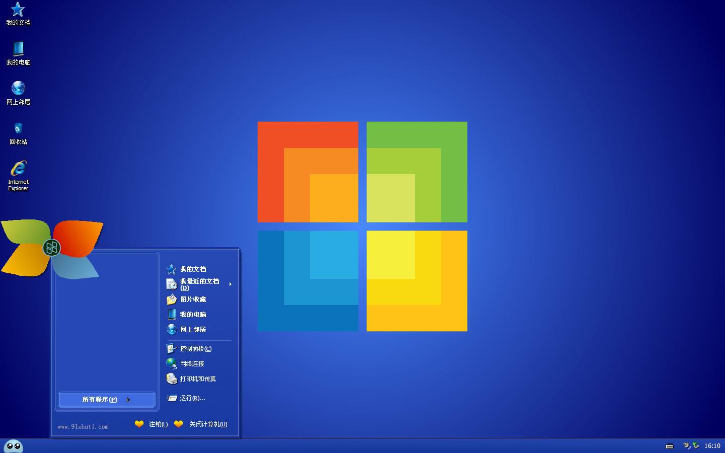Viewport: 725px width, 453px height.
Task: Choose 我的电脑 in the Start menu
Action: 198,315
